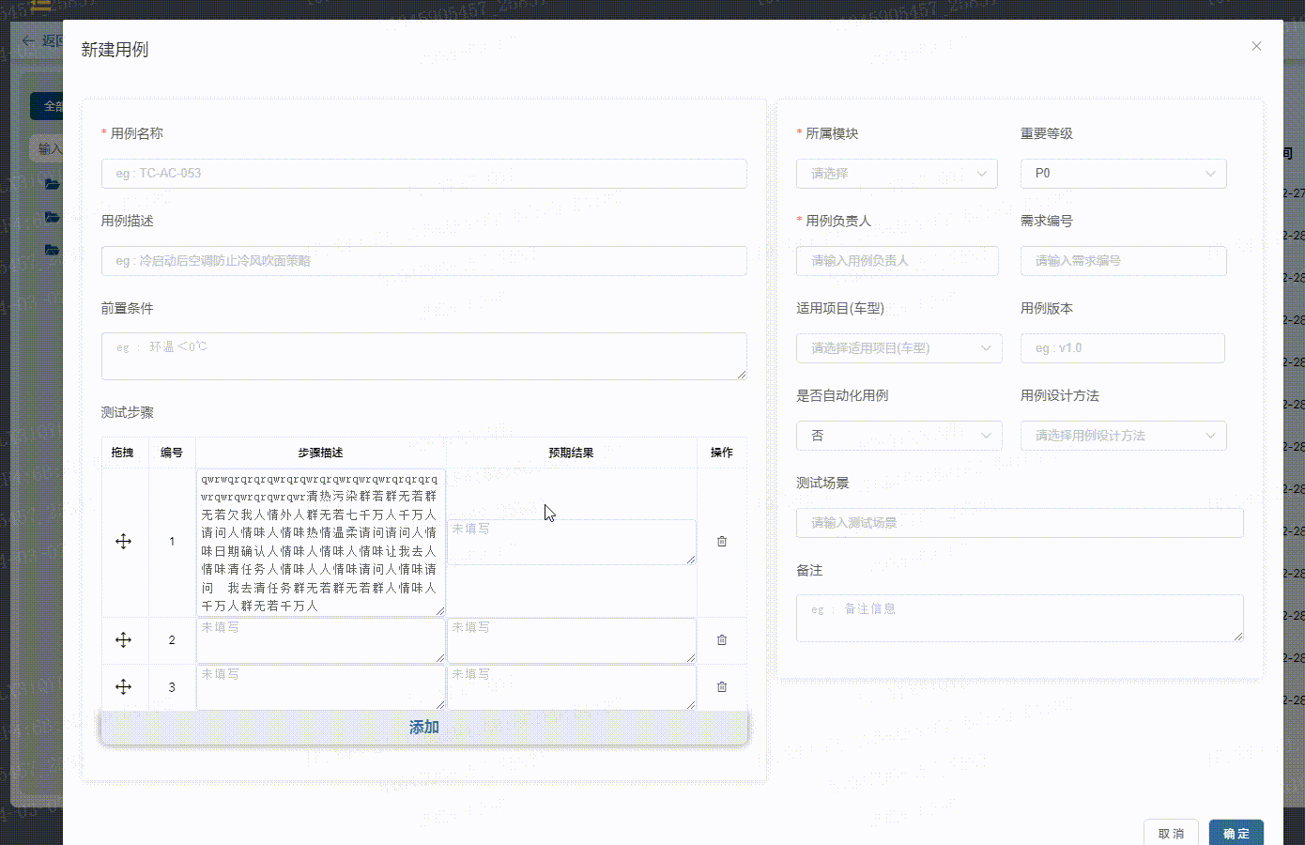Click the 确定 confirm button
The image size is (1305, 845).
coord(1236,833)
